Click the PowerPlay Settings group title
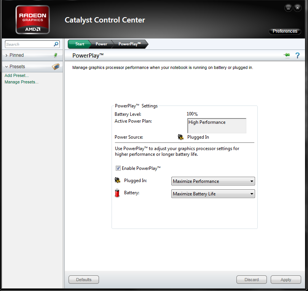 click(x=136, y=106)
